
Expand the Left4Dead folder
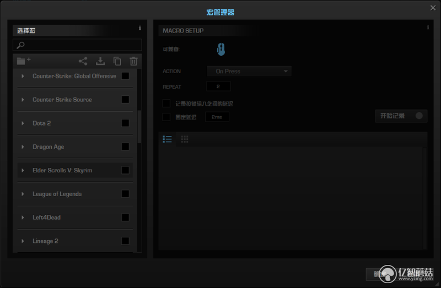coord(23,218)
